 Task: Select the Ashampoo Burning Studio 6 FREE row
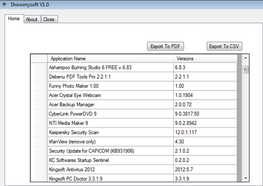click(x=134, y=67)
